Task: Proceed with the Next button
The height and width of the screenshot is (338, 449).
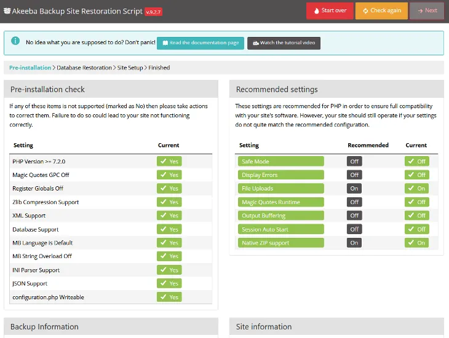Action: pos(427,10)
